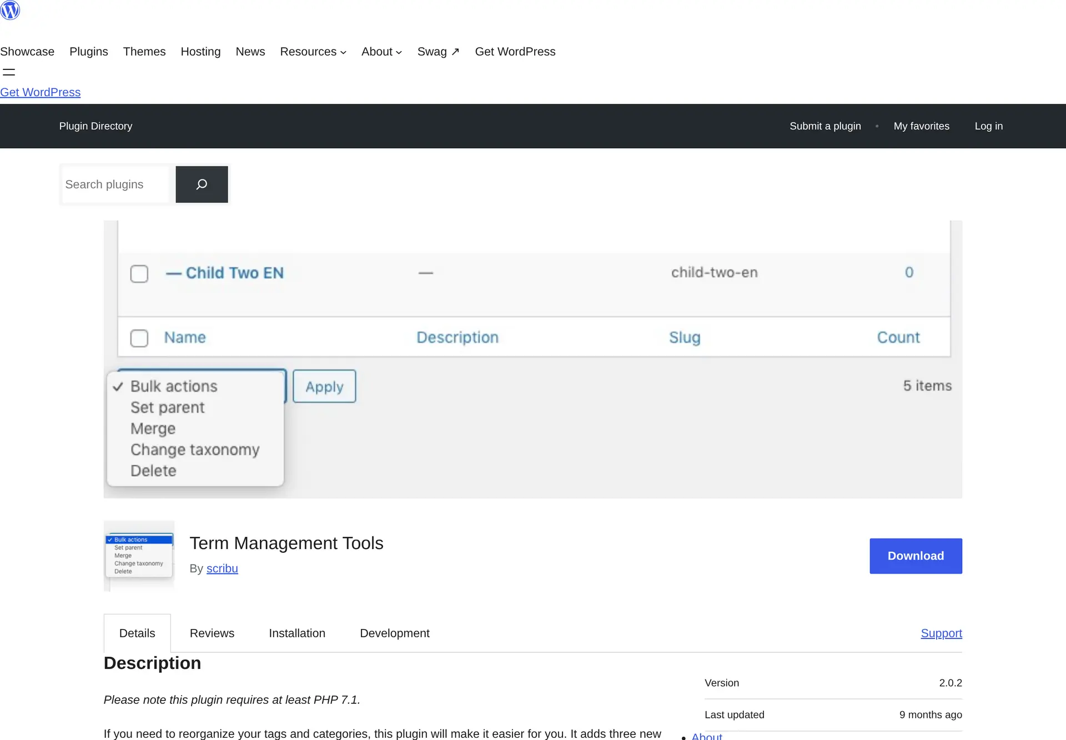The height and width of the screenshot is (740, 1066).
Task: Expand the Resources dropdown menu
Action: pos(313,52)
